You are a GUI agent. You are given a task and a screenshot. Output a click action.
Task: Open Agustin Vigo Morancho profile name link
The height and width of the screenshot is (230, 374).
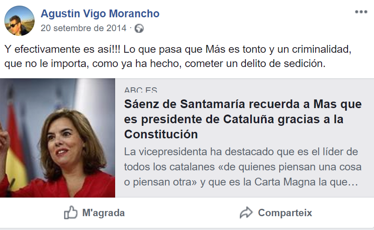(100, 13)
